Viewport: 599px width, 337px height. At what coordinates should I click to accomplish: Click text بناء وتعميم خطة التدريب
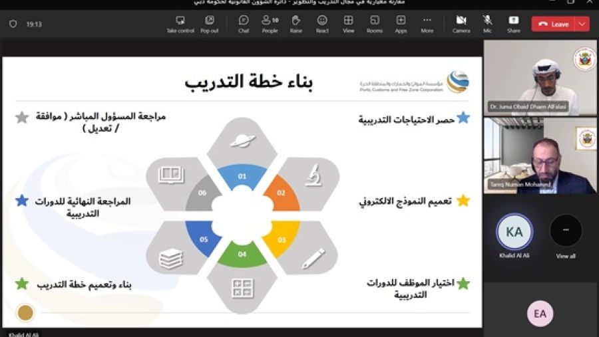(85, 284)
